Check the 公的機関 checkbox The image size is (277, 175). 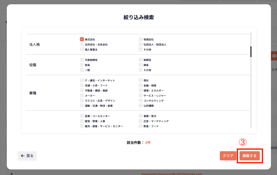[141, 106]
